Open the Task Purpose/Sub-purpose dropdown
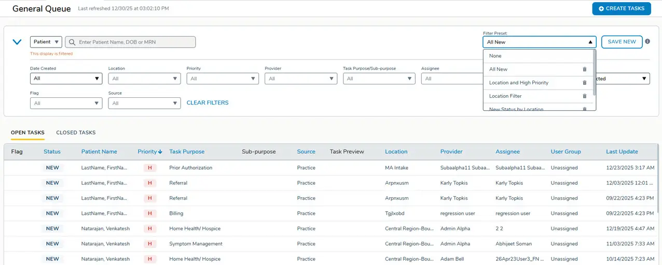Viewport: 662px width, 265px height. (x=379, y=79)
